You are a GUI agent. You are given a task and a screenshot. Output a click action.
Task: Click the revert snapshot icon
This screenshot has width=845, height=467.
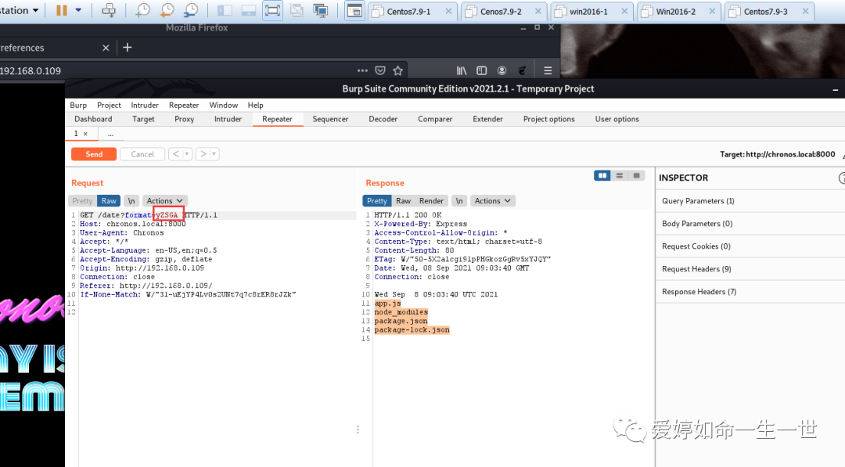tap(167, 10)
